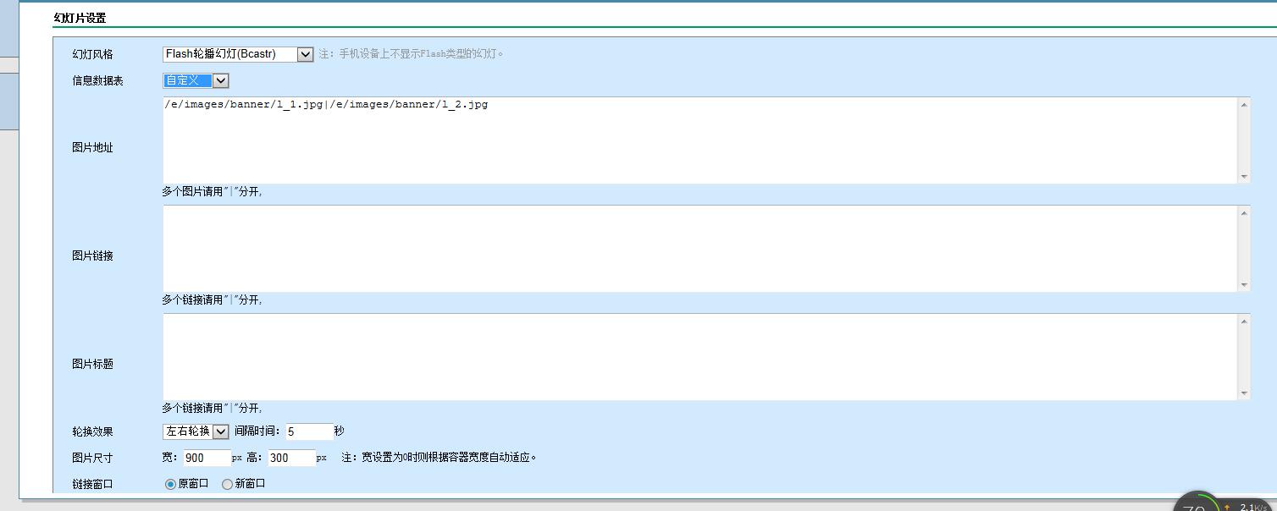Click the 高 height field showing 300

[x=290, y=458]
